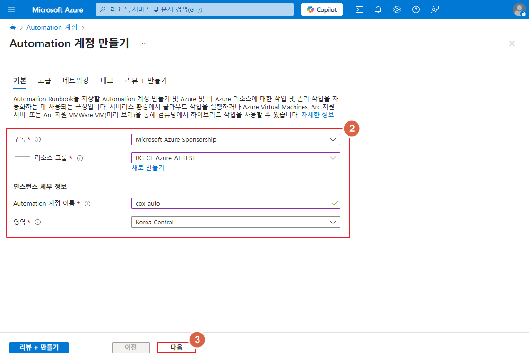
Task: Click the Microsoft Azure logo text
Action: (58, 10)
